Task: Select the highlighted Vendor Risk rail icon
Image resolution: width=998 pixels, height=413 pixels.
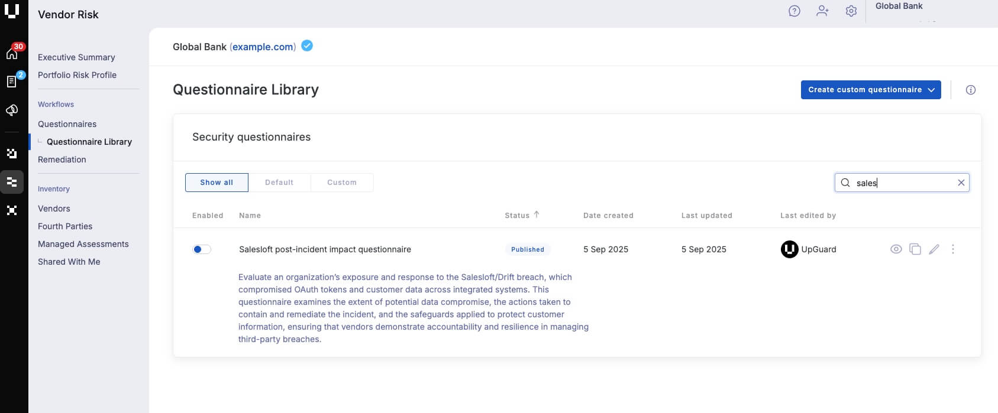Action: [x=12, y=182]
